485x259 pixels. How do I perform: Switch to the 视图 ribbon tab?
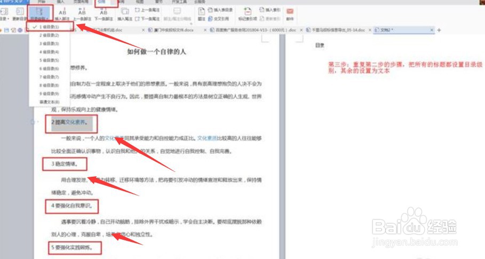(x=140, y=2)
